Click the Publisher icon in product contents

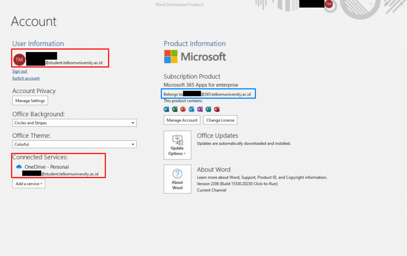click(208, 109)
